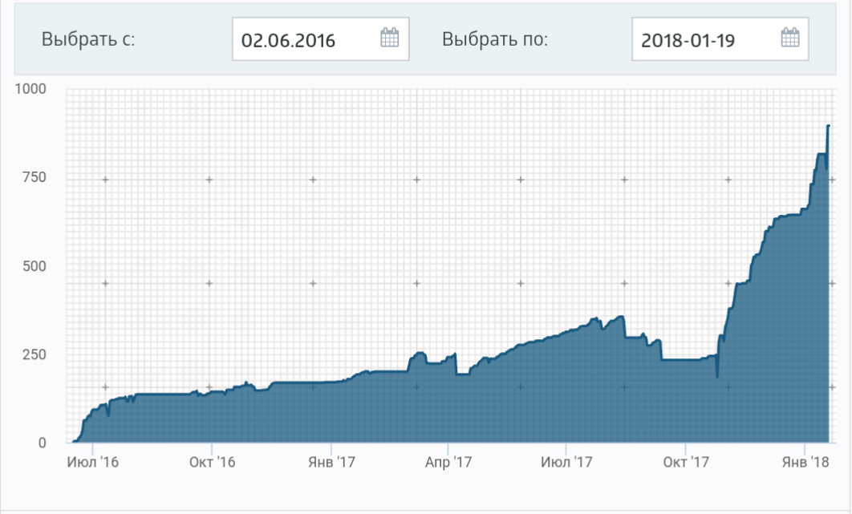Click y-axis value 750
Image resolution: width=852 pixels, height=514 pixels.
point(34,177)
